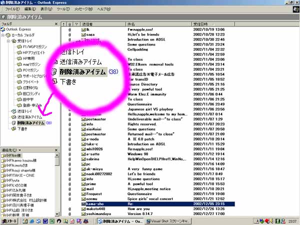Sort messages by 件名 column
The image size is (300, 225).
pyautogui.click(x=158, y=24)
